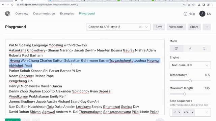Go back in browser history

click(x=3, y=5)
